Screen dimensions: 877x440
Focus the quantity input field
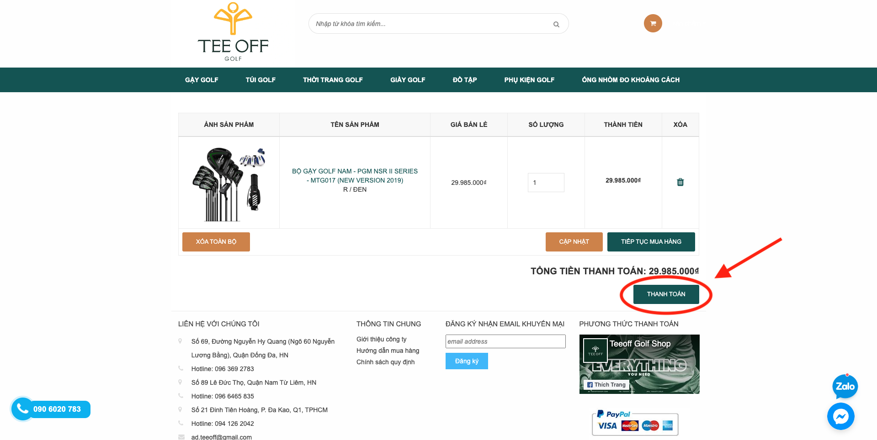tap(546, 183)
